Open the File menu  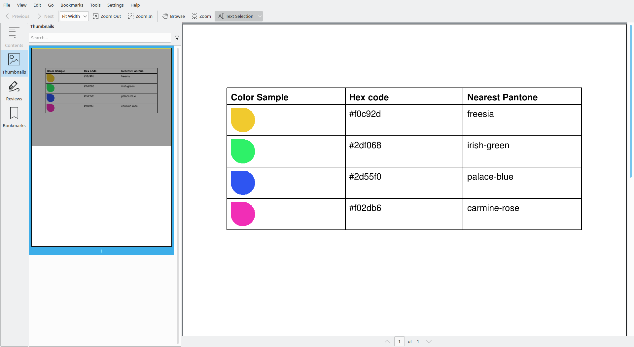tap(7, 5)
